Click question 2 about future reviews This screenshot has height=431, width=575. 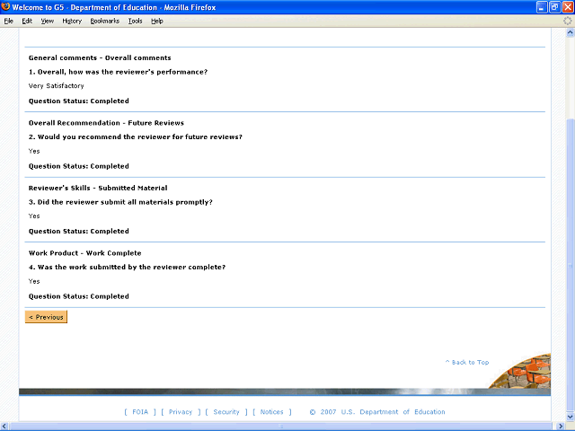pos(136,136)
